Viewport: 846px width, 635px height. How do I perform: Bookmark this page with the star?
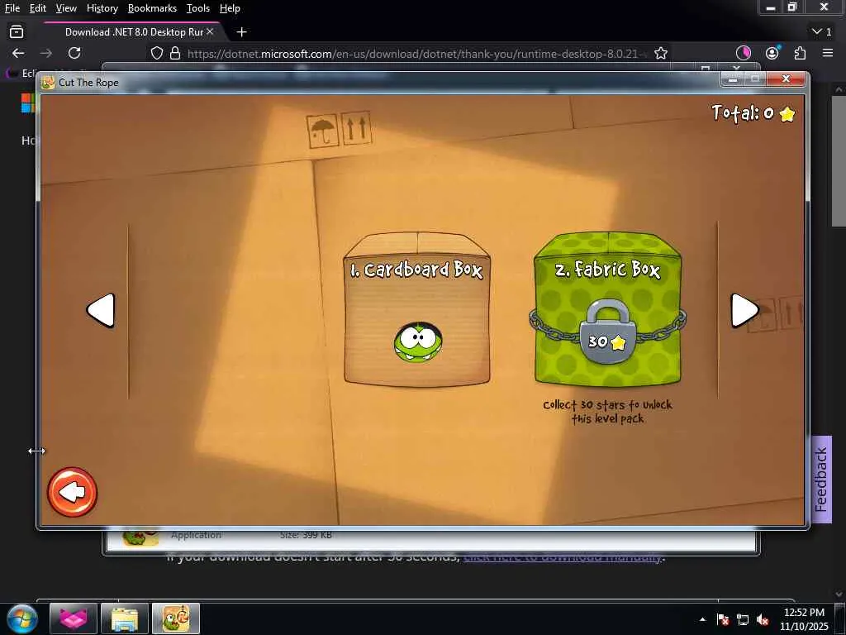click(x=661, y=53)
